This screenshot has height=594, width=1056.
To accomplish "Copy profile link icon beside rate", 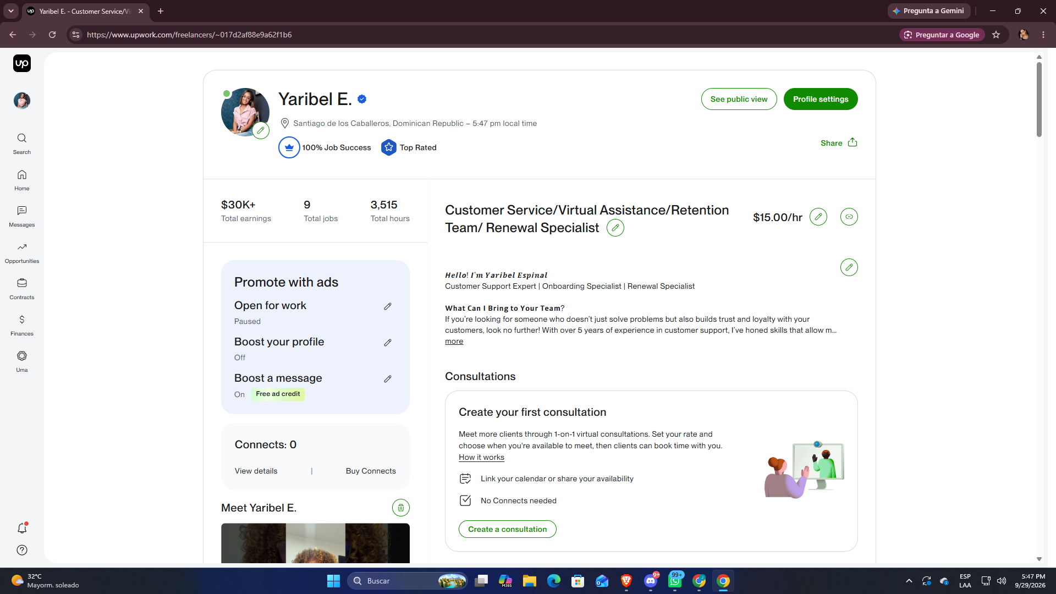I will (x=849, y=217).
